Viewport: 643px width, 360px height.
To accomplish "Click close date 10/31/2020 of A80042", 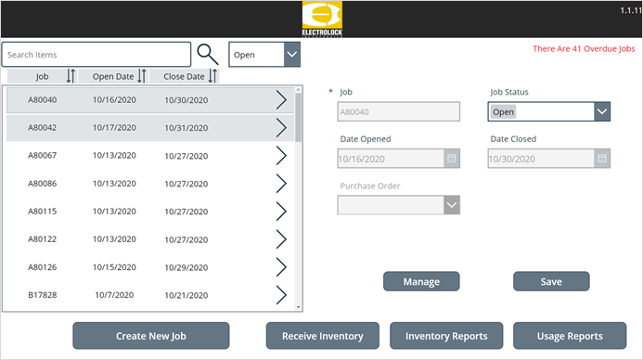I will [x=186, y=128].
